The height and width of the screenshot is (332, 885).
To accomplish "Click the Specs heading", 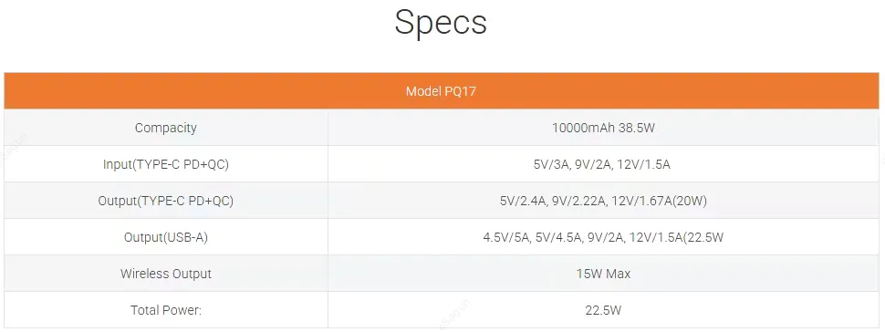I will click(441, 24).
